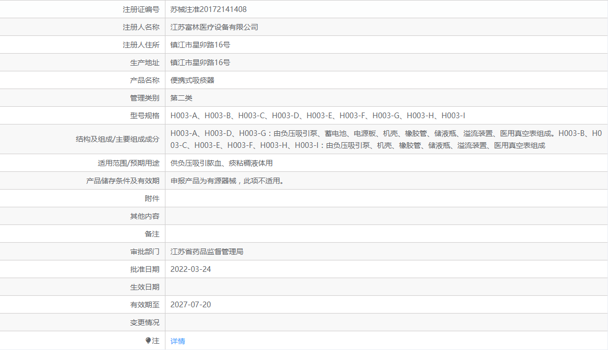Click the 其他内容 label
This screenshot has width=608, height=350.
click(x=145, y=216)
